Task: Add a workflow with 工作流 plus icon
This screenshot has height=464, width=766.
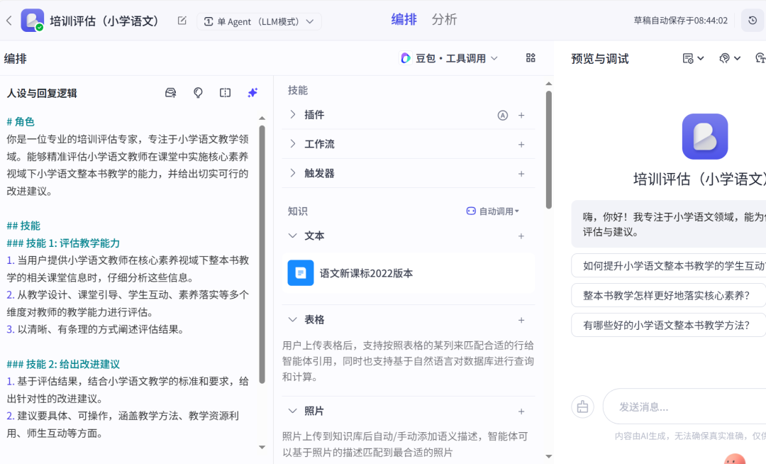Action: click(x=521, y=144)
